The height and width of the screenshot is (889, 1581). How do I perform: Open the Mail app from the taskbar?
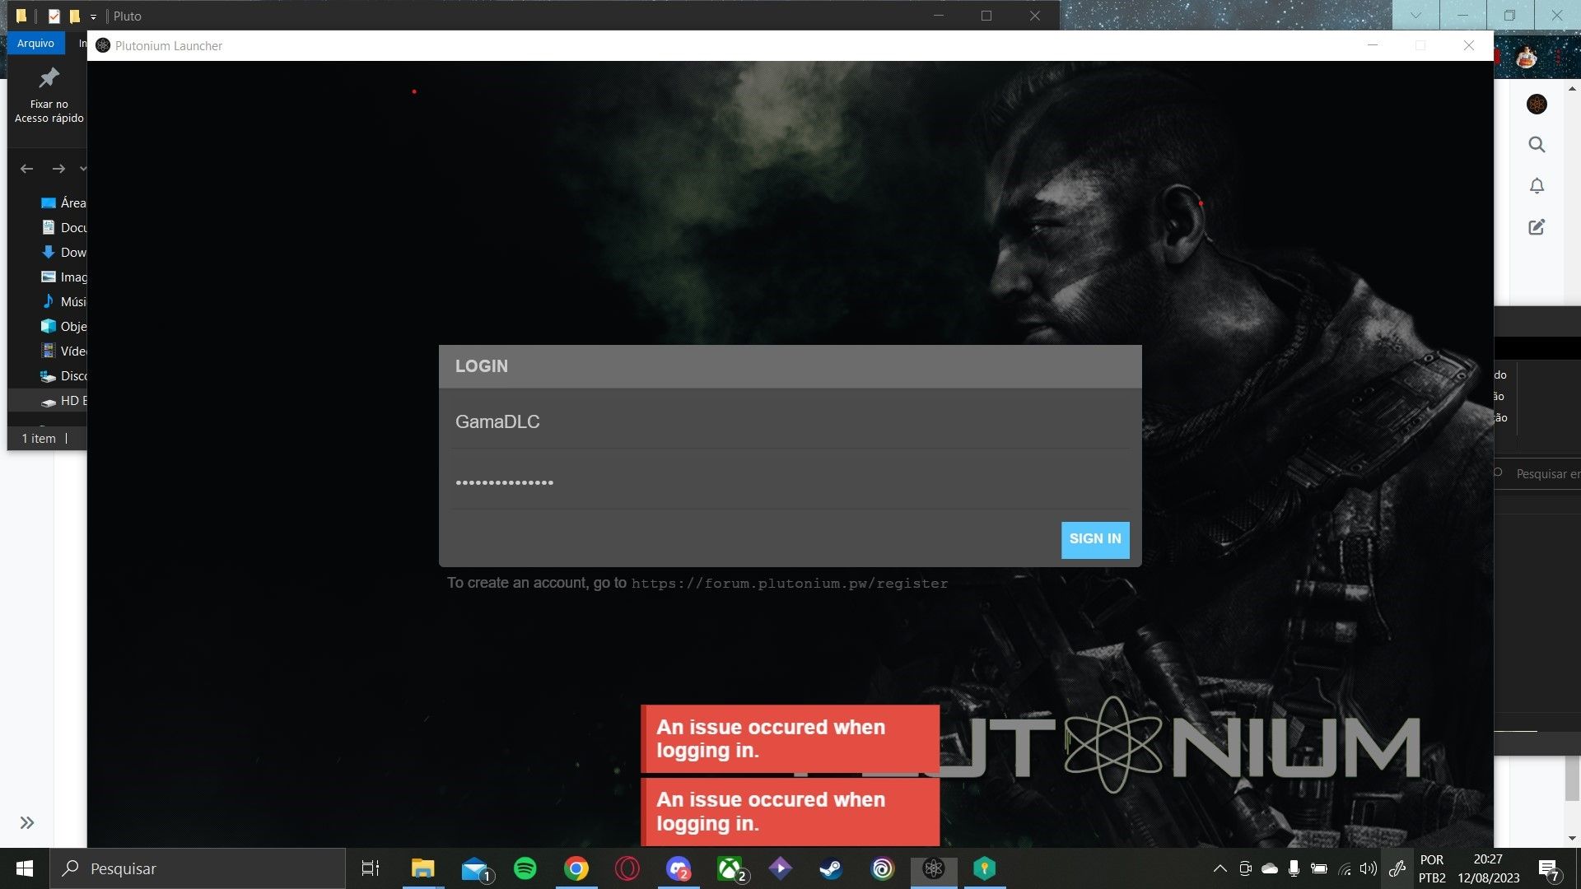coord(475,868)
